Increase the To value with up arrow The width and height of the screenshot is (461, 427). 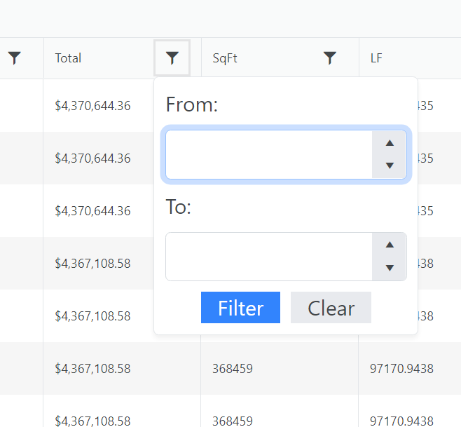pyautogui.click(x=390, y=245)
